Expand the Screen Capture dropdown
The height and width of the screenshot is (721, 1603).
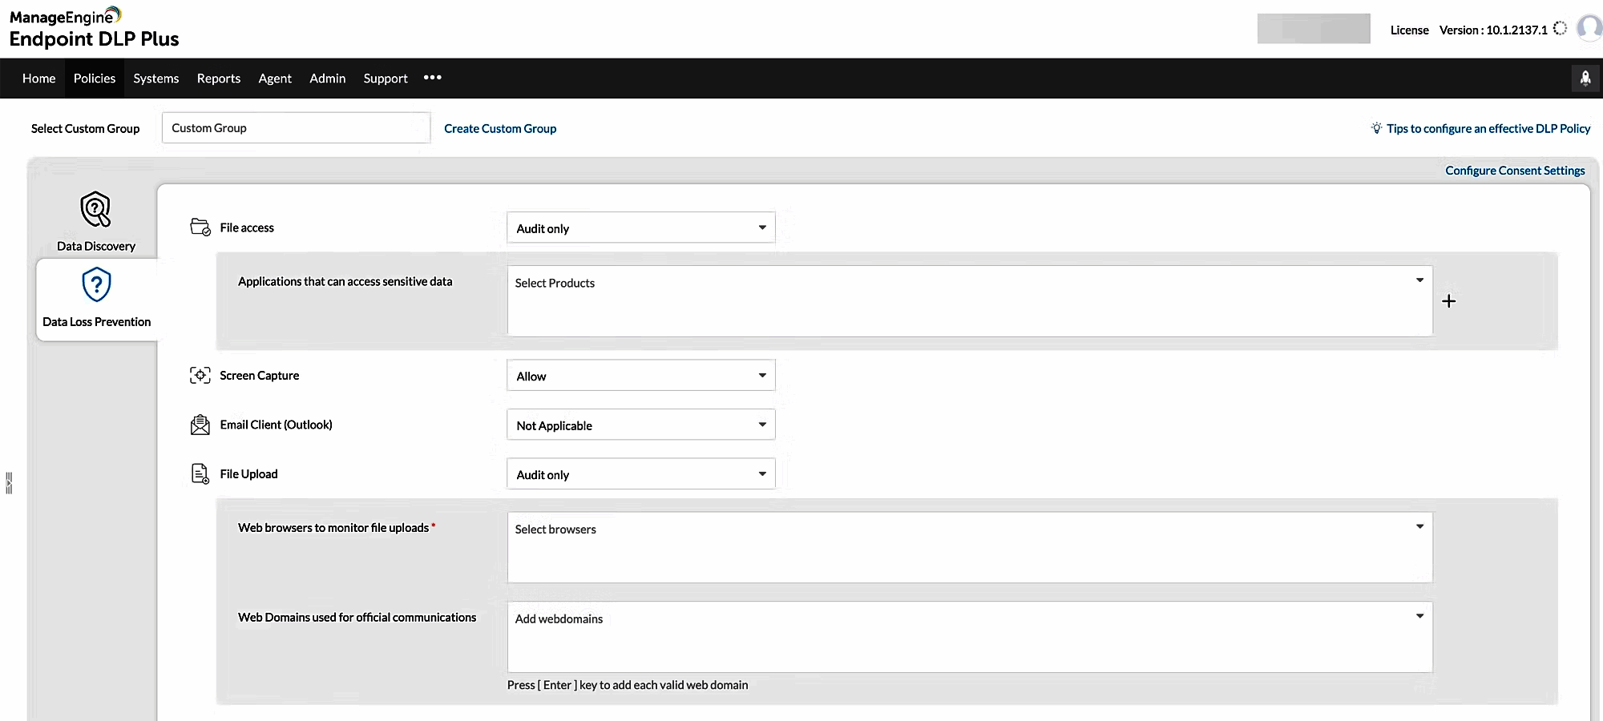click(x=640, y=376)
